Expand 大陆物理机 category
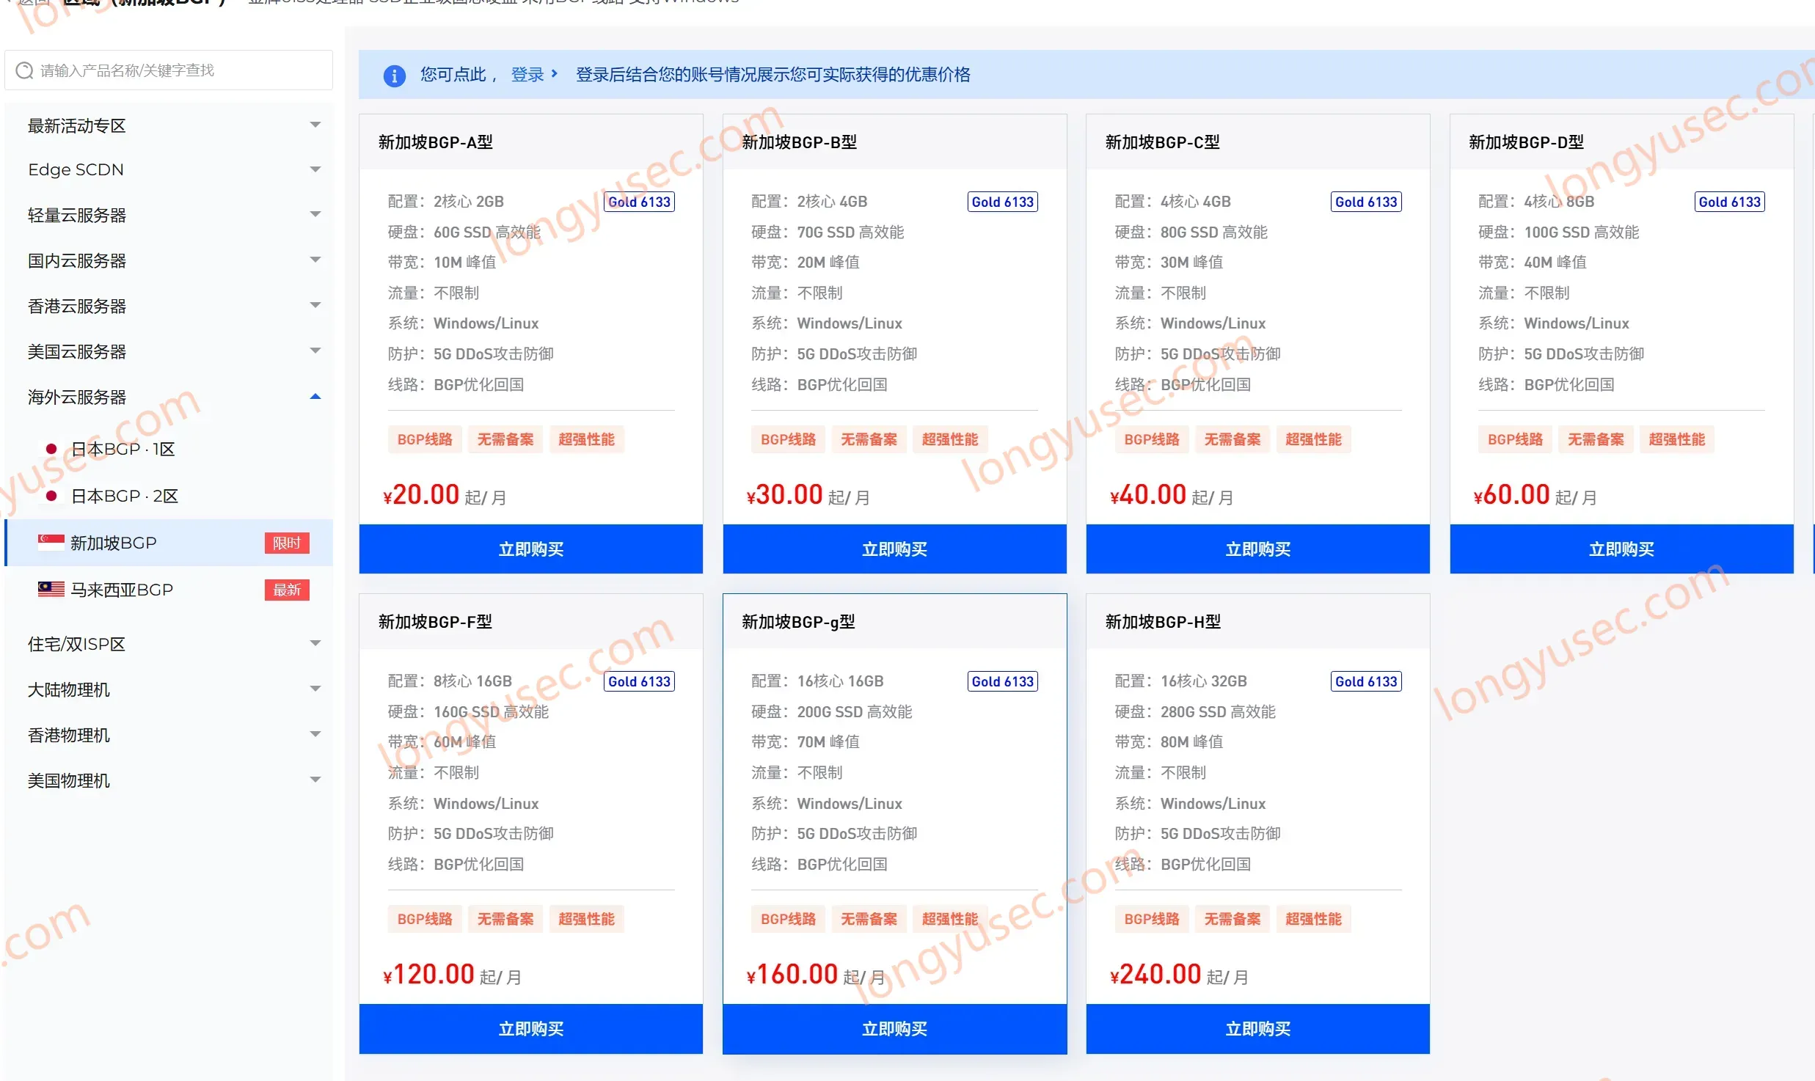Image resolution: width=1815 pixels, height=1081 pixels. (169, 689)
